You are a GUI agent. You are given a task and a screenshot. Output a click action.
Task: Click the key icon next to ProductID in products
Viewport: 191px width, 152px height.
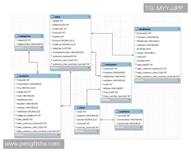click(16, 80)
